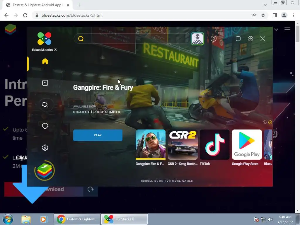Reload the BlueStacks web page
Image resolution: width=300 pixels, height=225 pixels.
click(x=25, y=15)
